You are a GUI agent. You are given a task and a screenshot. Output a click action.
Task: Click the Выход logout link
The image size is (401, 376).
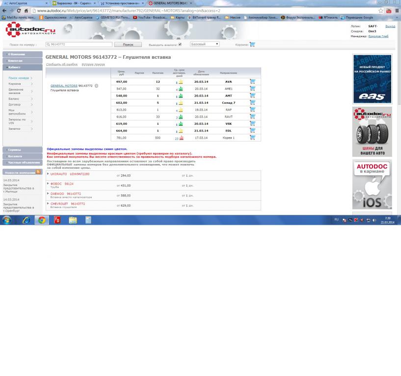[x=390, y=26]
